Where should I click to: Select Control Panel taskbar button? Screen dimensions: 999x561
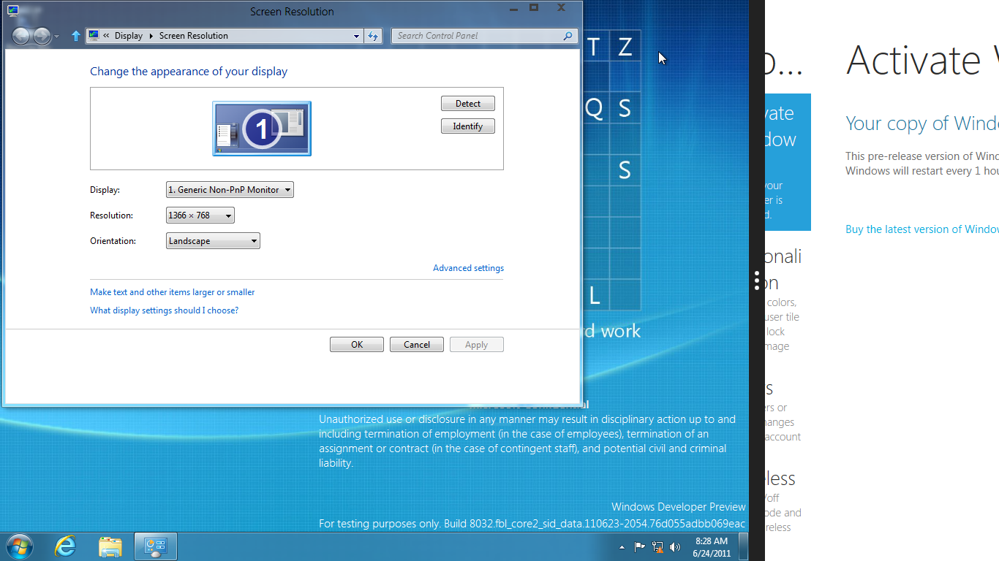pos(156,546)
